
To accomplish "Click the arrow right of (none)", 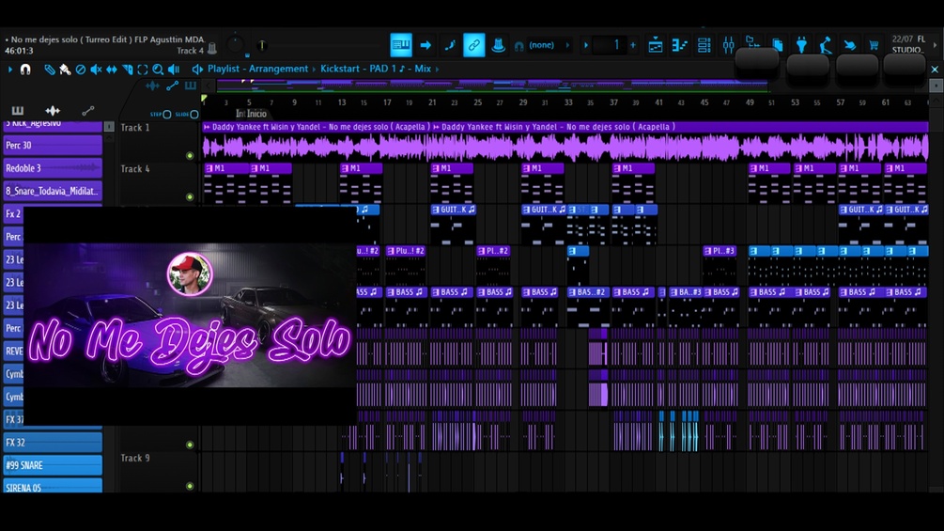I will tap(567, 45).
